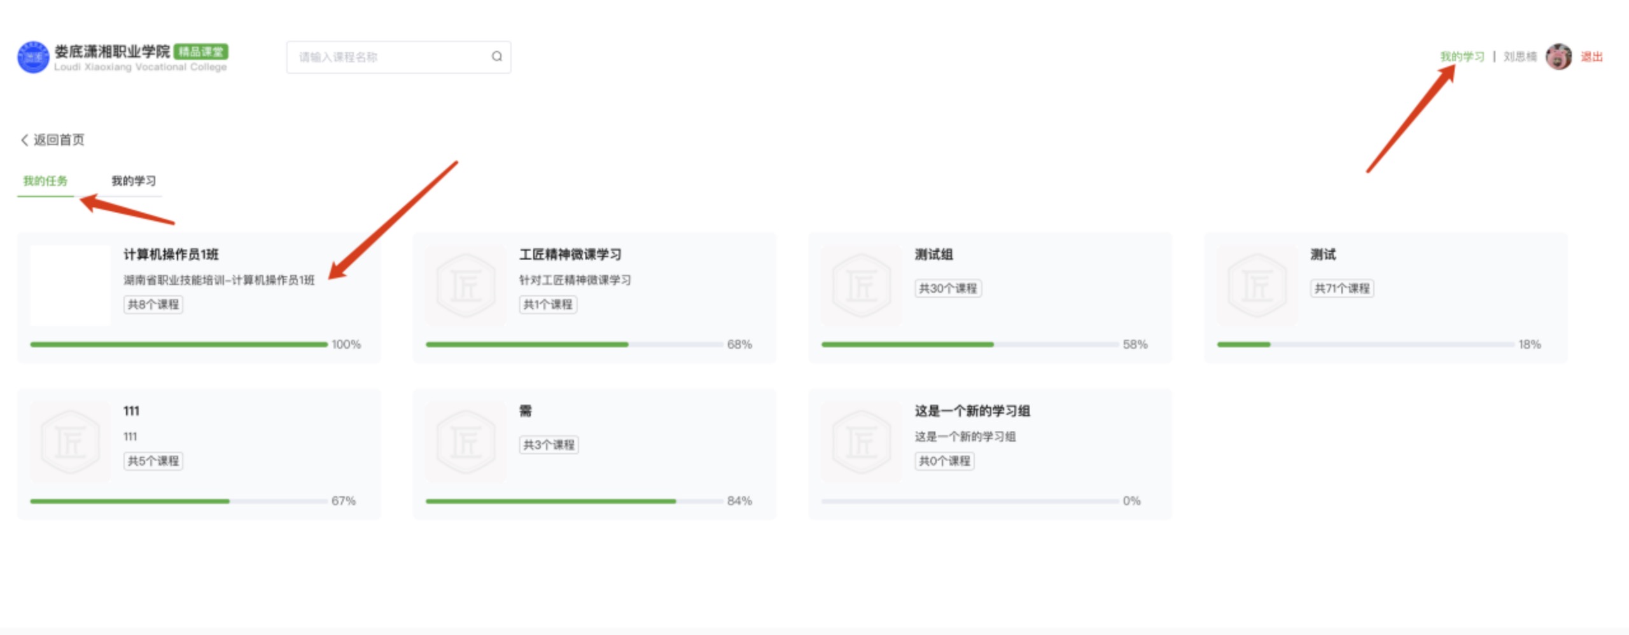Click the 测试组 craftsman badge icon

point(862,285)
